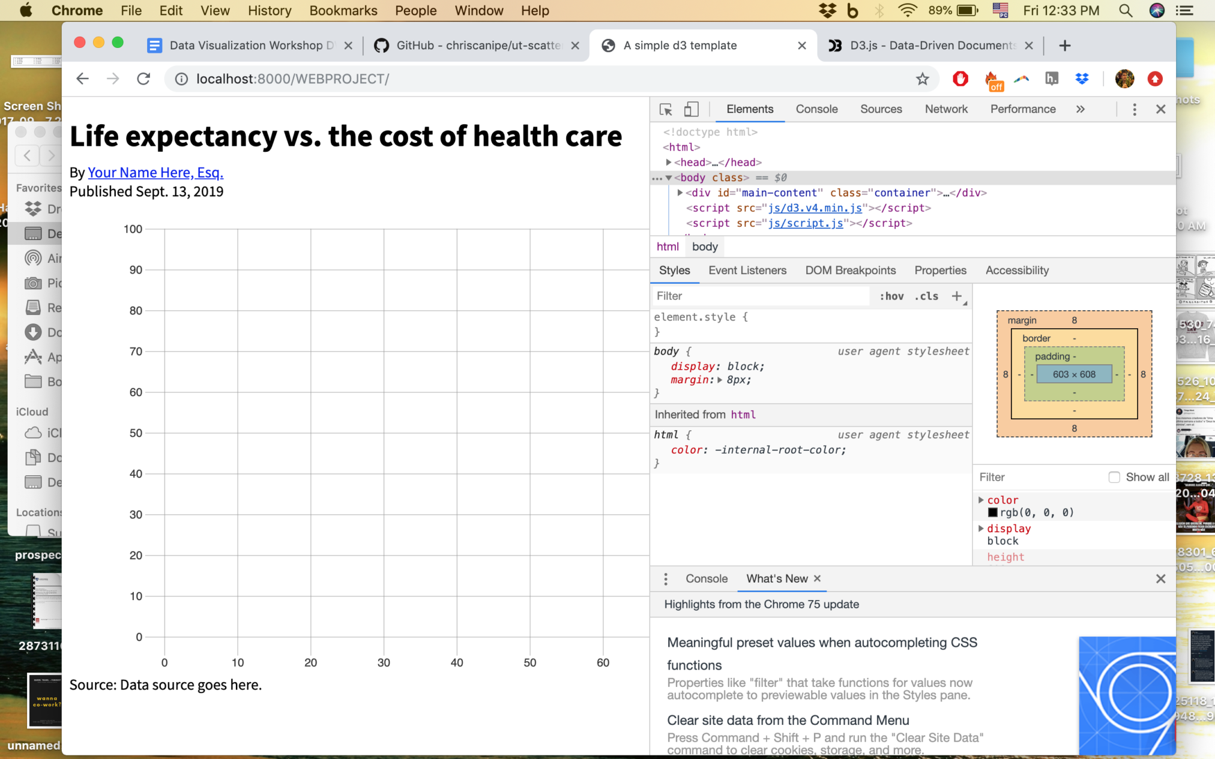Check the Show all computed properties box
Screen dimensions: 1215x759
pyautogui.click(x=1114, y=478)
